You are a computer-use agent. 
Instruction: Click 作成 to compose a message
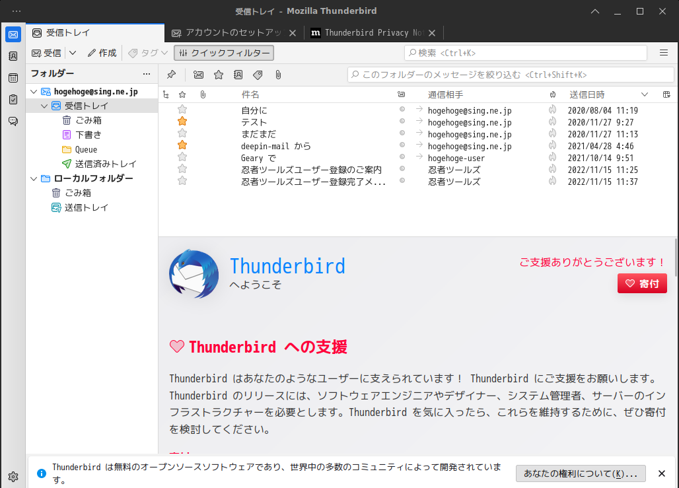(102, 53)
